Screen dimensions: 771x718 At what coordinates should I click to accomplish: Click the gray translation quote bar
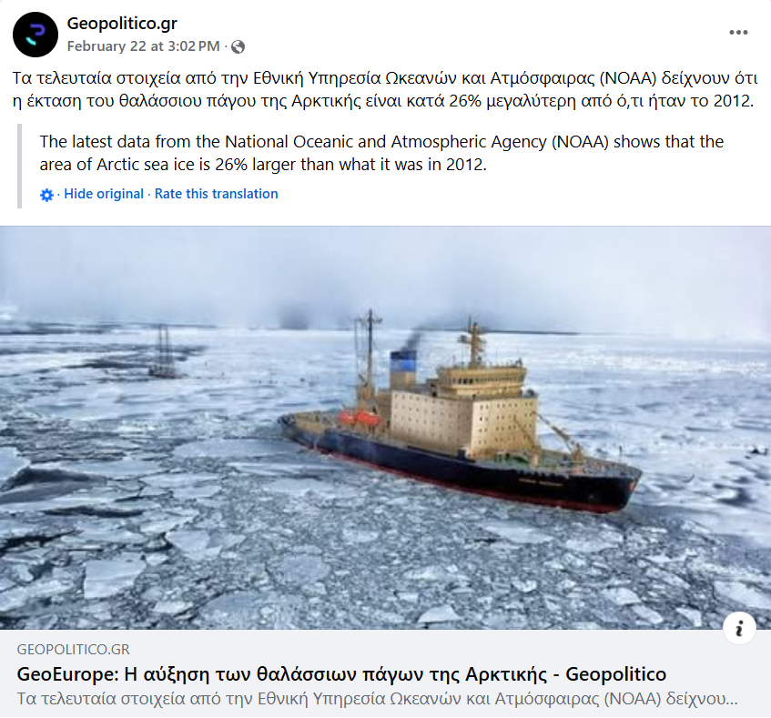tap(20, 167)
